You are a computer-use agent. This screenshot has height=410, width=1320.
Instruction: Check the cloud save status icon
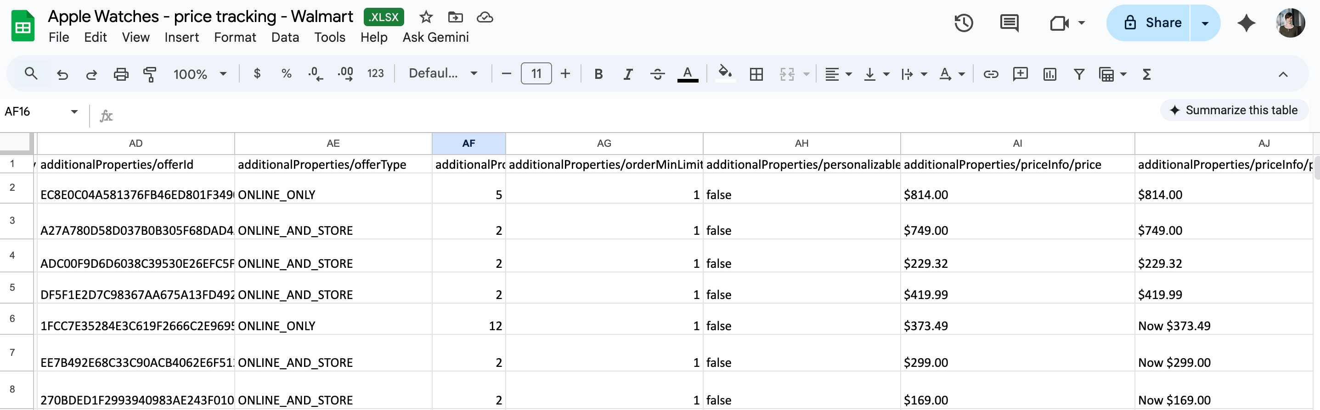click(485, 17)
